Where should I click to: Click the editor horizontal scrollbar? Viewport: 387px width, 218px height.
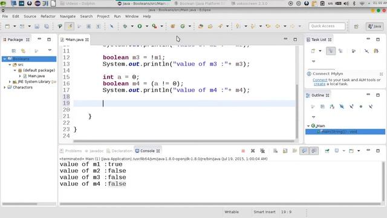[x=184, y=141]
